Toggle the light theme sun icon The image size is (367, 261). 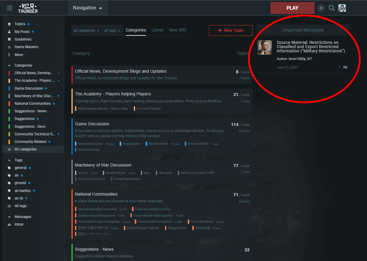(321, 8)
